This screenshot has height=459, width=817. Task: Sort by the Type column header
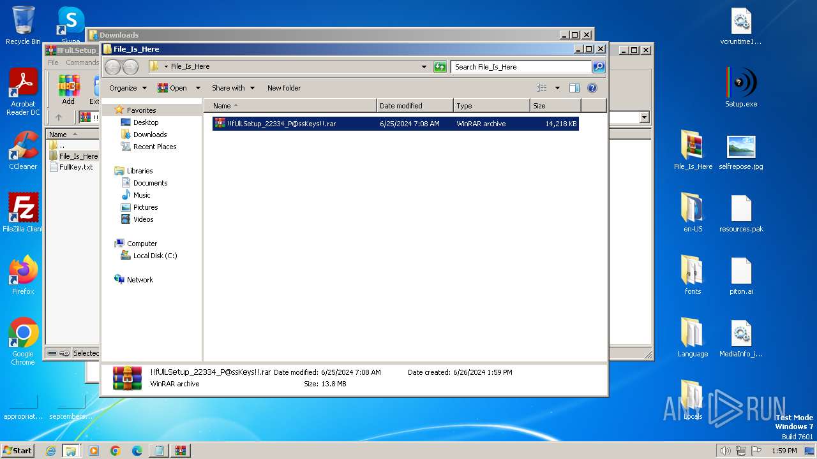coord(492,106)
